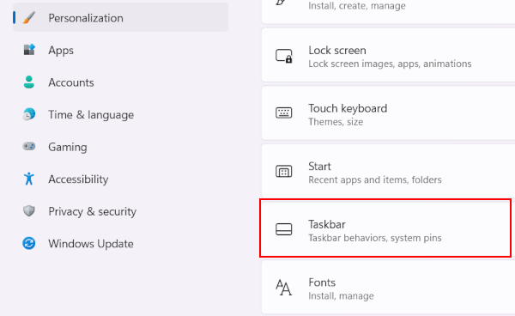This screenshot has height=316, width=515.
Task: Click the Privacy & security shield icon
Action: coord(29,211)
